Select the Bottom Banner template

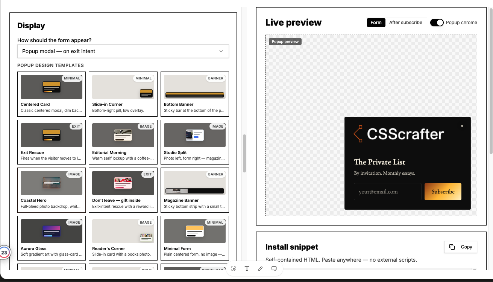point(195,94)
